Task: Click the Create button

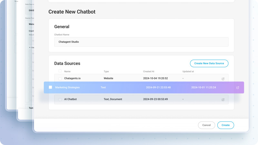Action: pyautogui.click(x=225, y=125)
